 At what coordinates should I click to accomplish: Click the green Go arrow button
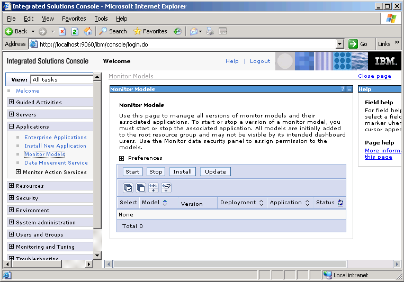click(x=353, y=44)
